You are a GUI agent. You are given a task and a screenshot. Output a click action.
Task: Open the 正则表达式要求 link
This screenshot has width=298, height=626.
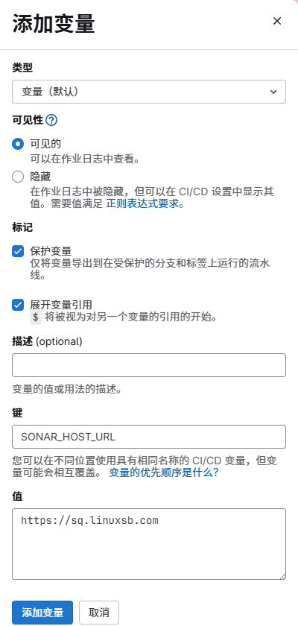142,204
